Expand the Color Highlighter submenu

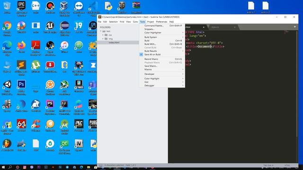[x=162, y=33]
